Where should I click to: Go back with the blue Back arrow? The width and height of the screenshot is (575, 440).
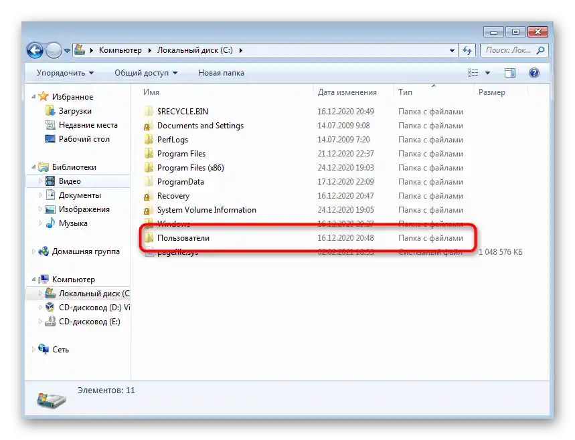click(35, 50)
